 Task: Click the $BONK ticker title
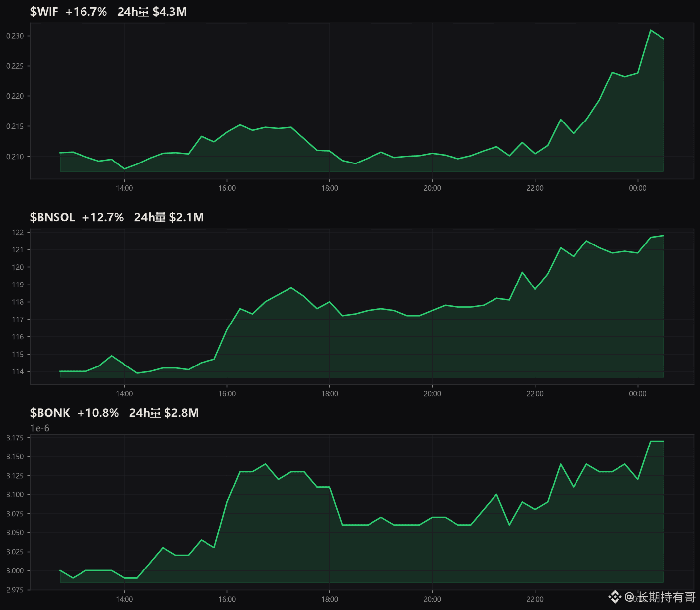(50, 413)
